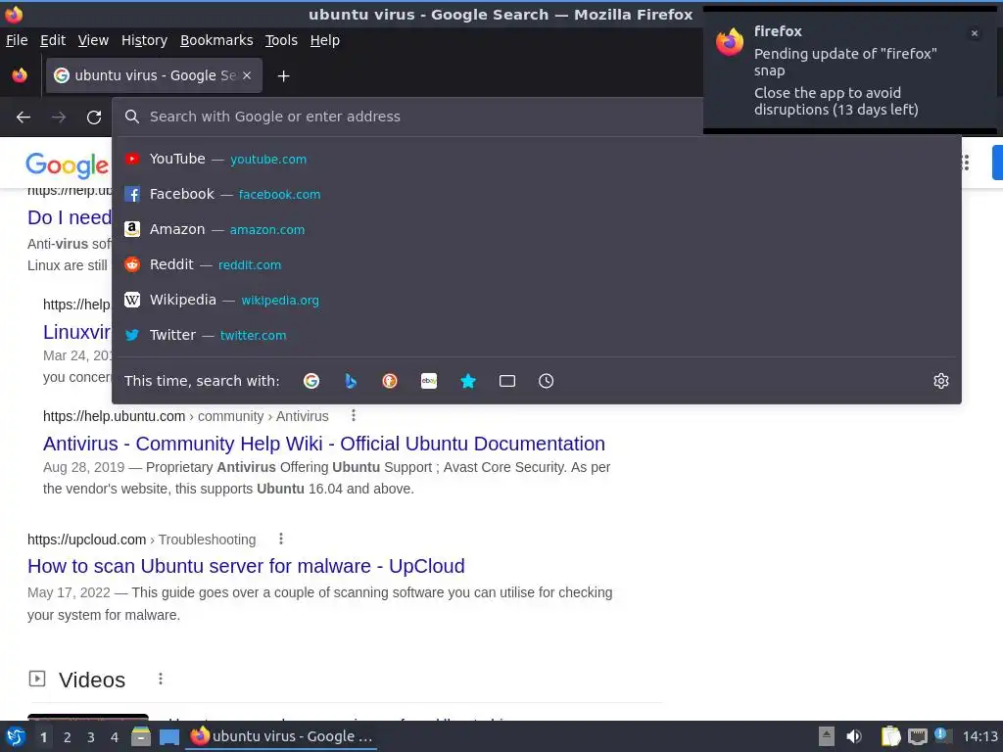This screenshot has width=1003, height=752.
Task: Open options for help.ubuntu.com Antivirus result
Action: [353, 415]
